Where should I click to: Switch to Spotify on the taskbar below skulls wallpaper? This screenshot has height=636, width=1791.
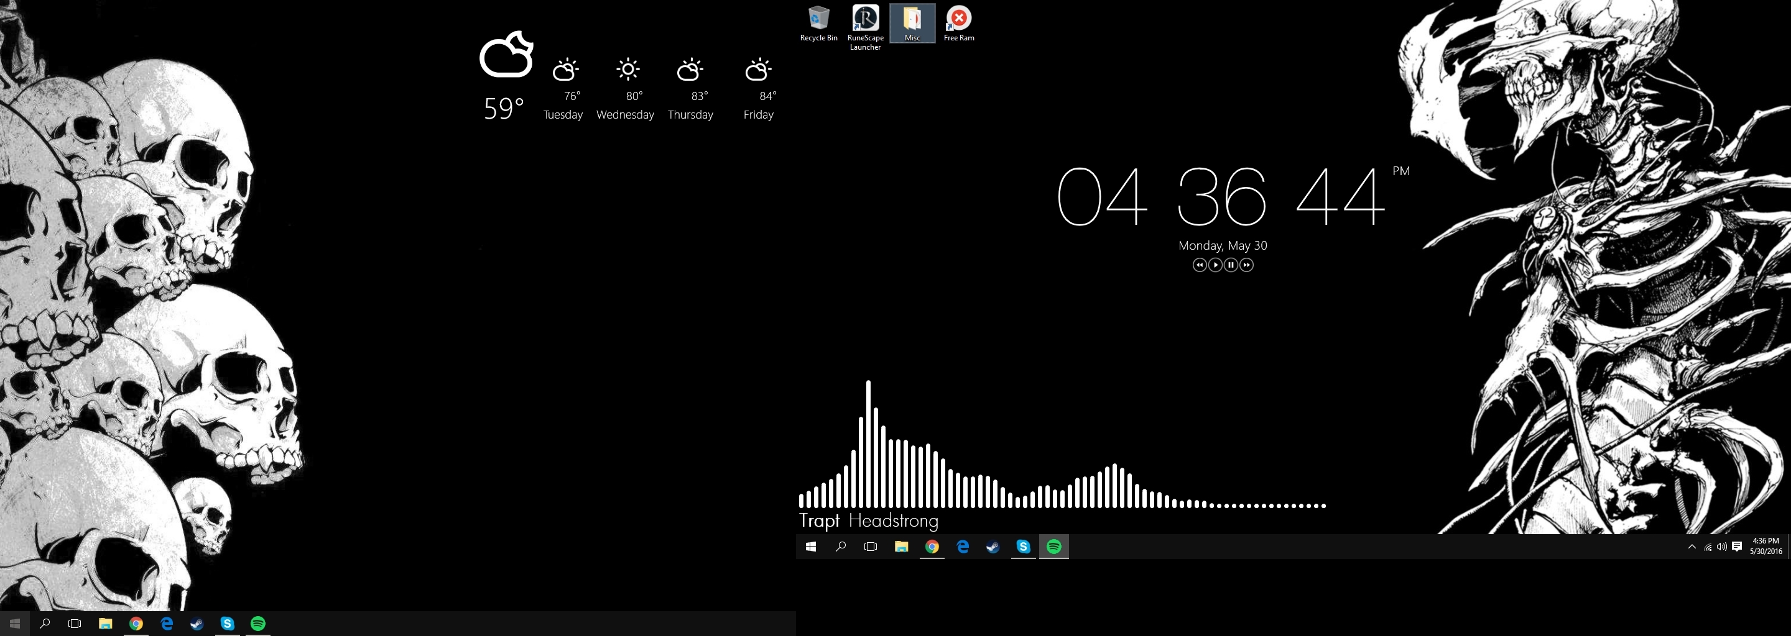pos(258,624)
